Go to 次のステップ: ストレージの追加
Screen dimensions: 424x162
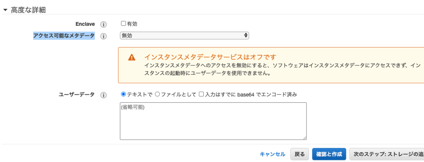387,154
